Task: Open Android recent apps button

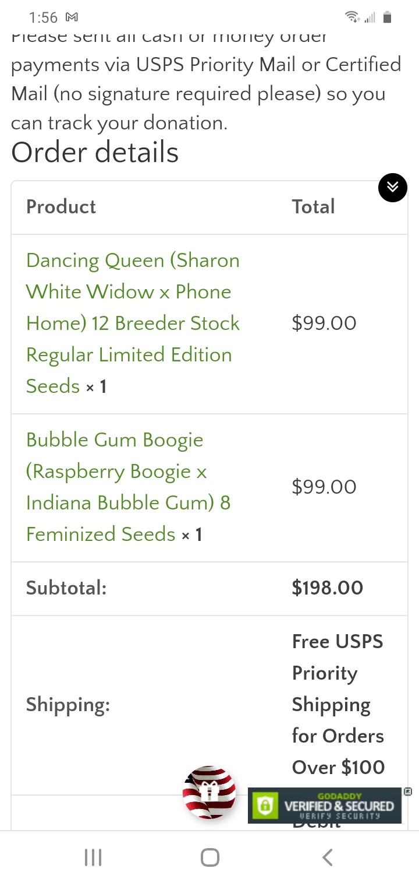Action: click(93, 857)
